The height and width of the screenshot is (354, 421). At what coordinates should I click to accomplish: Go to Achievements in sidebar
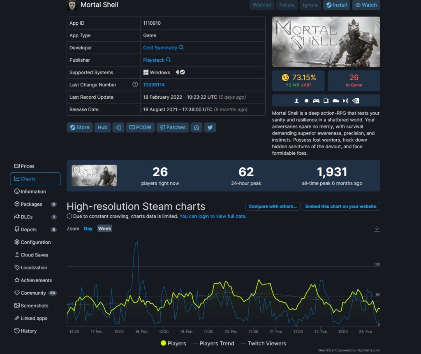click(x=36, y=280)
